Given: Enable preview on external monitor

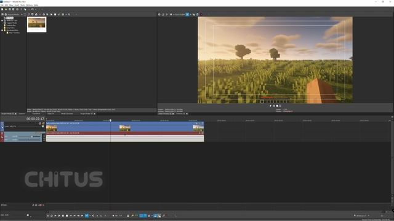Looking at the screenshot, I should tap(163, 15).
